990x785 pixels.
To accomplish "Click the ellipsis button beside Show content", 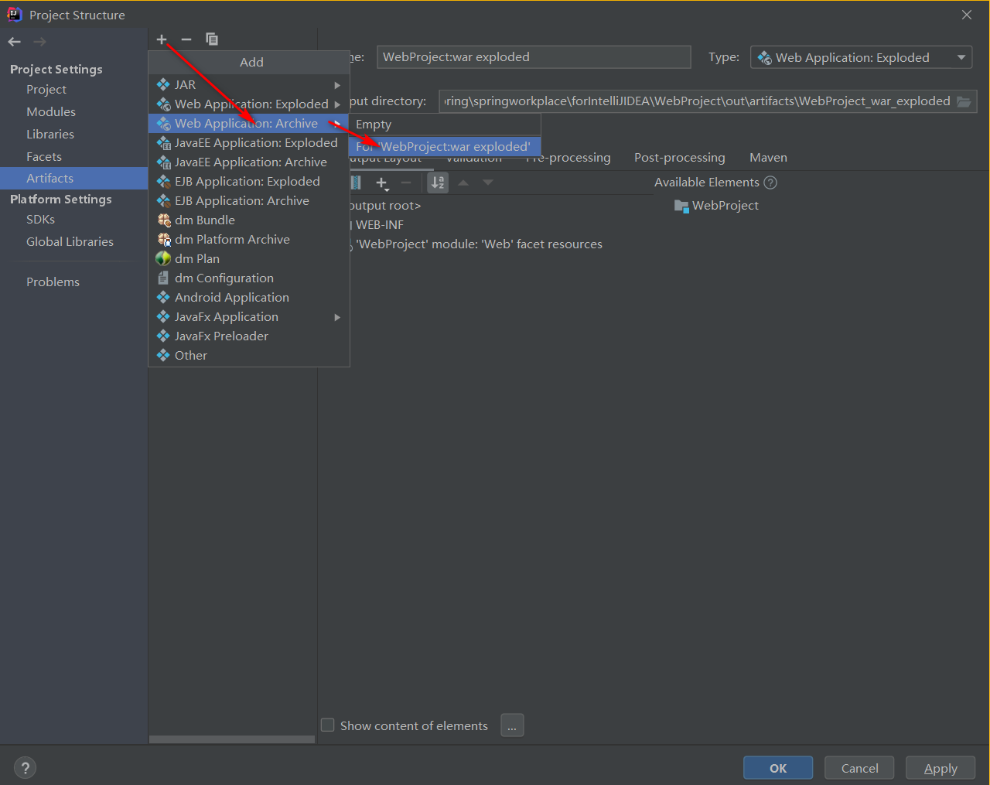I will [512, 725].
